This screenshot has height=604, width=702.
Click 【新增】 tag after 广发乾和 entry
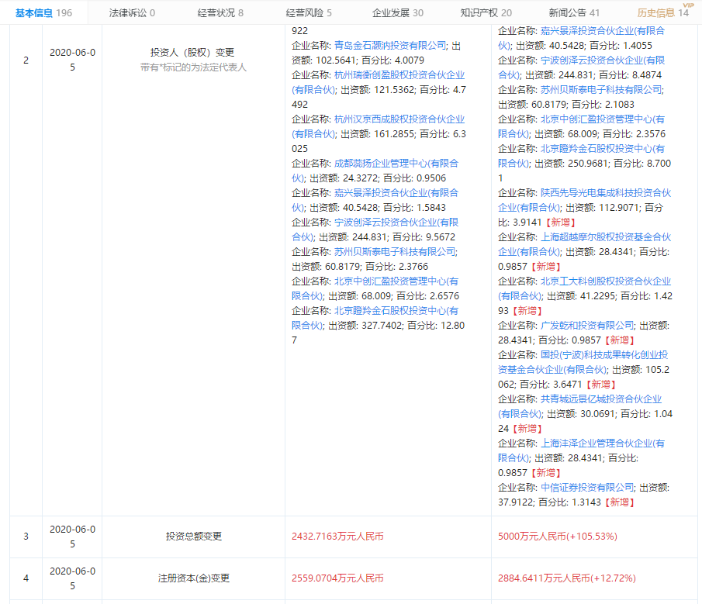pyautogui.click(x=620, y=340)
